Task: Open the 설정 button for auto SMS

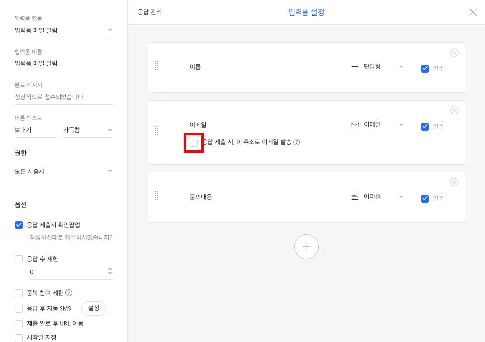Action: (94, 308)
